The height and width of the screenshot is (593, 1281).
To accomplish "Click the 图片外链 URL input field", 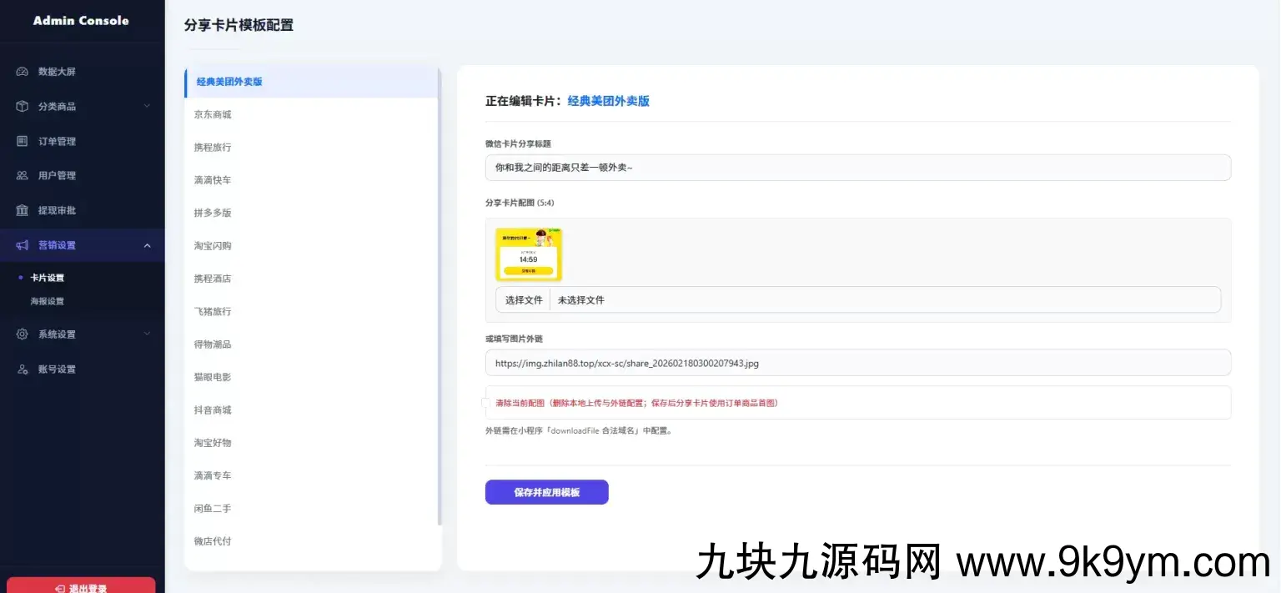I will point(858,363).
